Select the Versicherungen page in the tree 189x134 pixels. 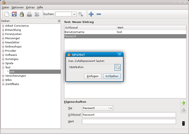pyautogui.click(x=15, y=76)
